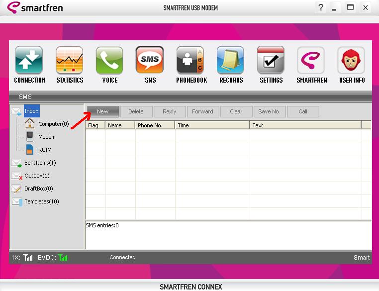Click the DraftBox pencil envelope icon

(16, 189)
